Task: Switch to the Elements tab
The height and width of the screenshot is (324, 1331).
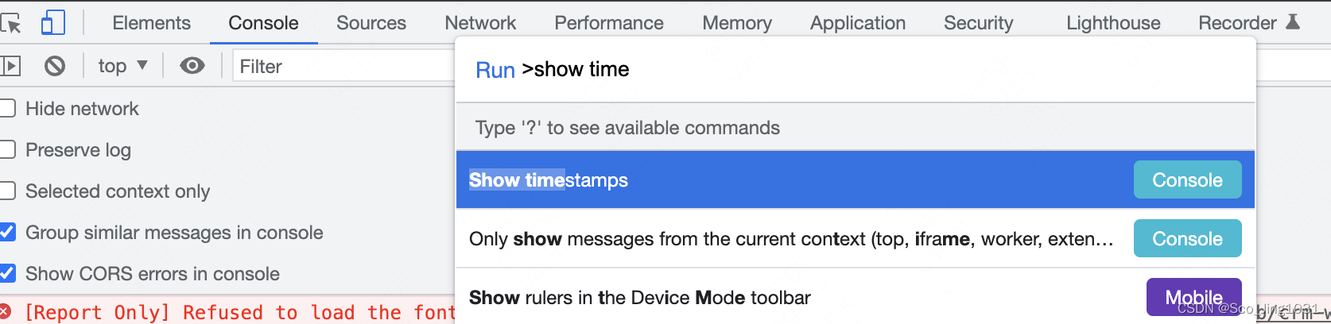Action: pos(151,23)
